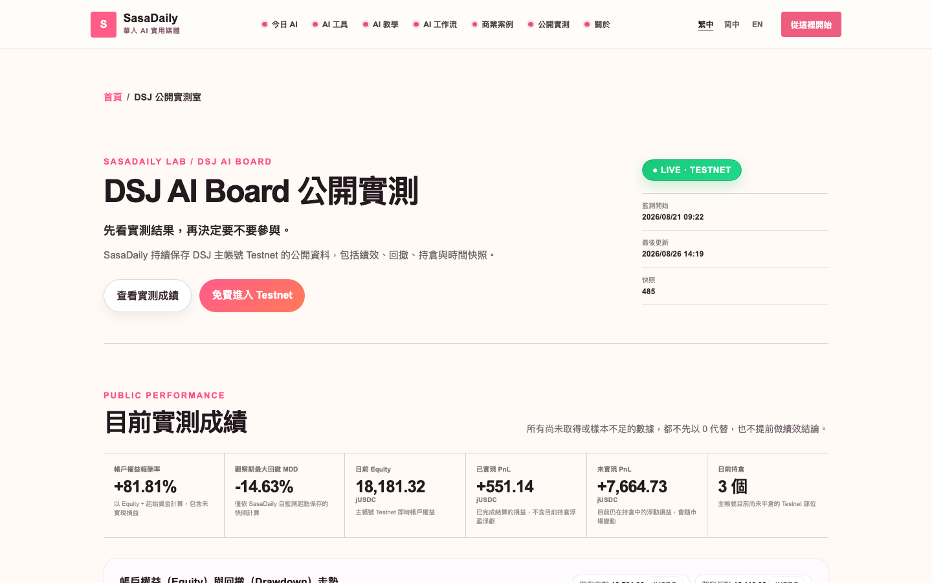This screenshot has width=932, height=583.
Task: Click the 免費進入 Testnet button
Action: pos(252,295)
